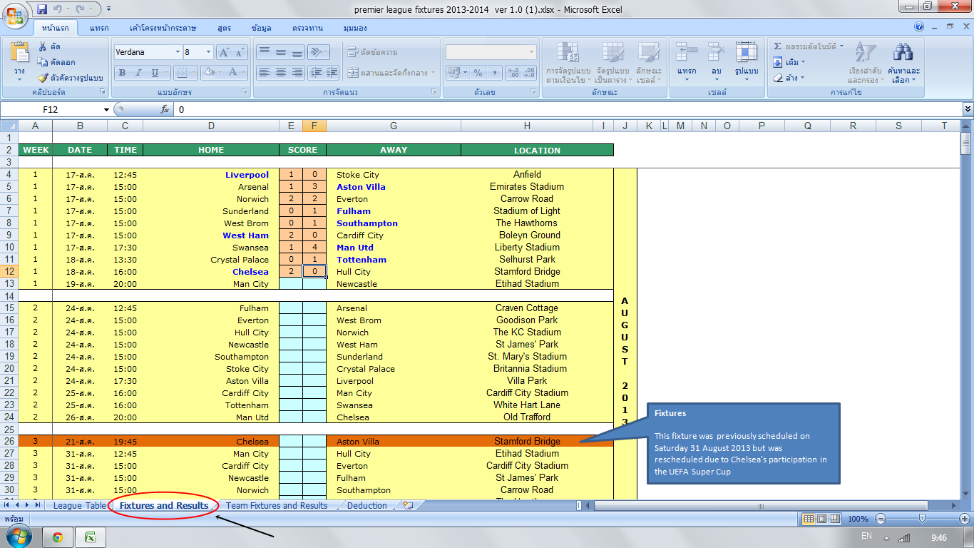
Task: Save the workbook from Quick Access Toolbar
Action: click(42, 9)
